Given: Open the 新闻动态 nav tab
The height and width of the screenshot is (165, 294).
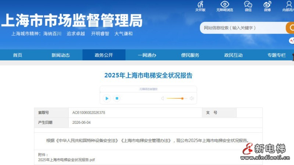Looking at the screenshot, I should click(x=61, y=55).
